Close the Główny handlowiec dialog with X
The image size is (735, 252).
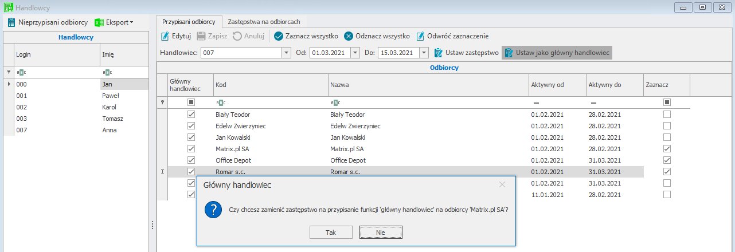[502, 184]
